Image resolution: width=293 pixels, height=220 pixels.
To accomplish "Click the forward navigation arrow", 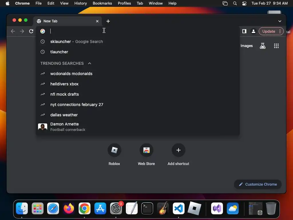I will [22, 31].
